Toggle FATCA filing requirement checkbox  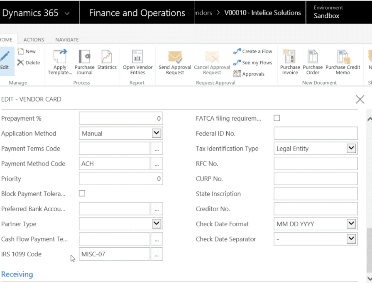coord(277,118)
